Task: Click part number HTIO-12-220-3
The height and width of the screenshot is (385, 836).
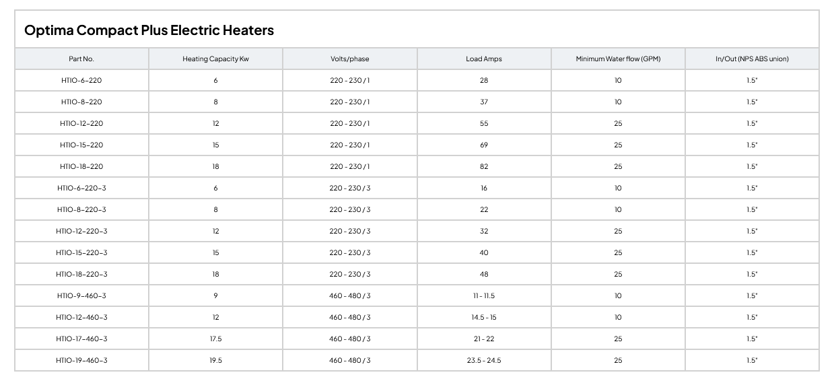Action: pyautogui.click(x=81, y=231)
